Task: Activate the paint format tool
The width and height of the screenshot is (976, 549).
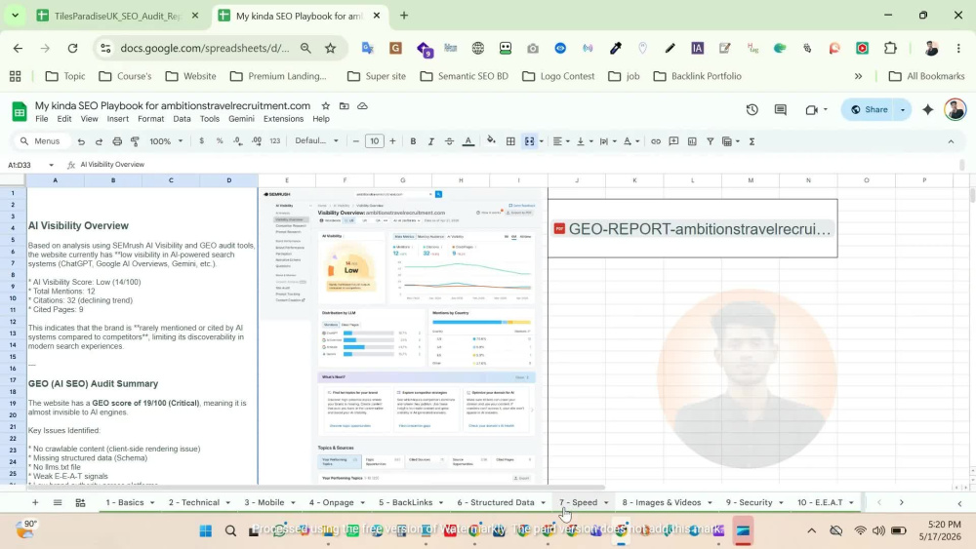Action: click(x=135, y=141)
